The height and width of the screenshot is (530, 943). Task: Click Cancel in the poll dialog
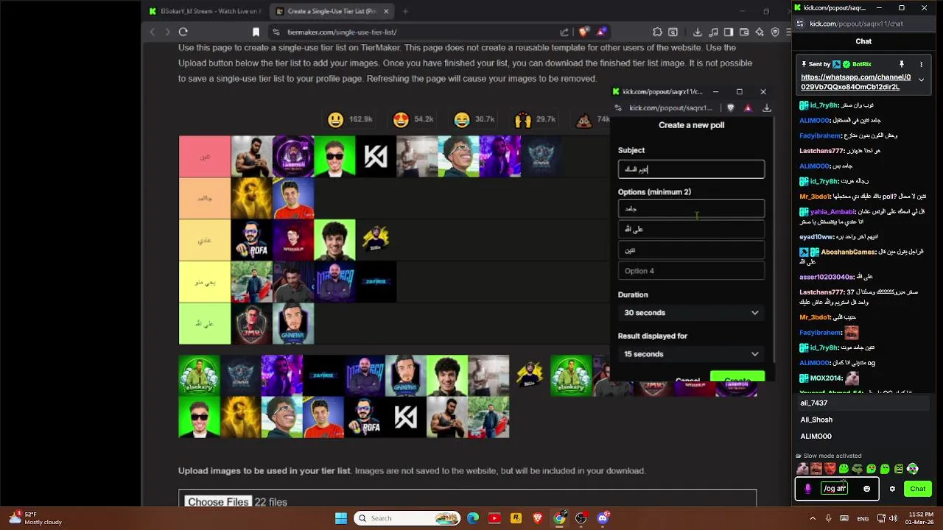687,380
